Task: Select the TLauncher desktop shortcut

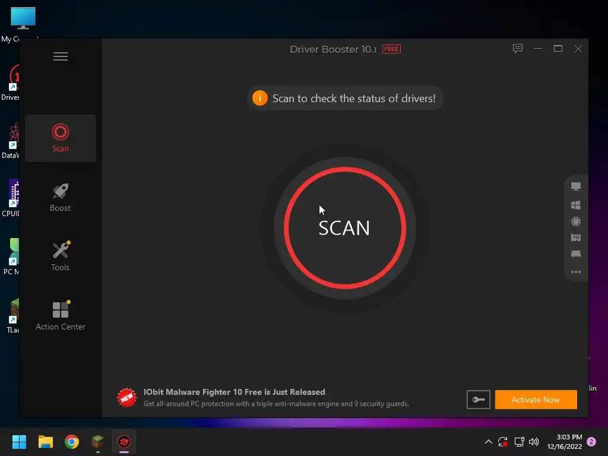Action: tap(12, 316)
